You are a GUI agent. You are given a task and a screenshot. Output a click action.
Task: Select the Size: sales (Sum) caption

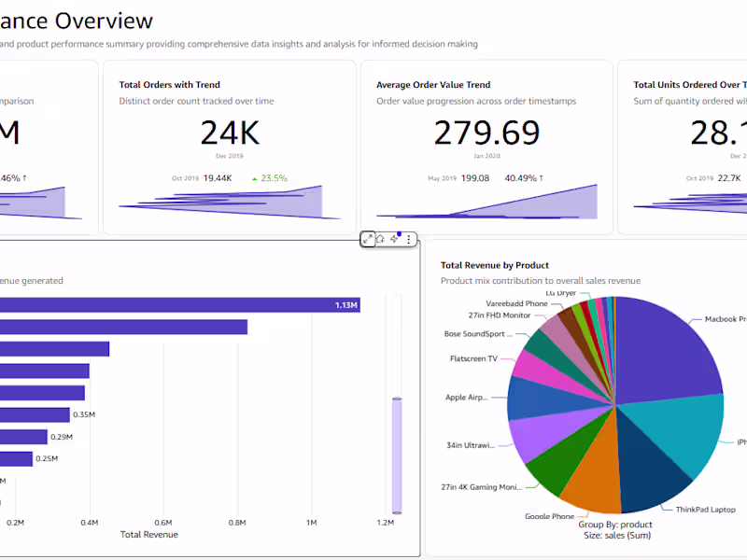pos(617,536)
